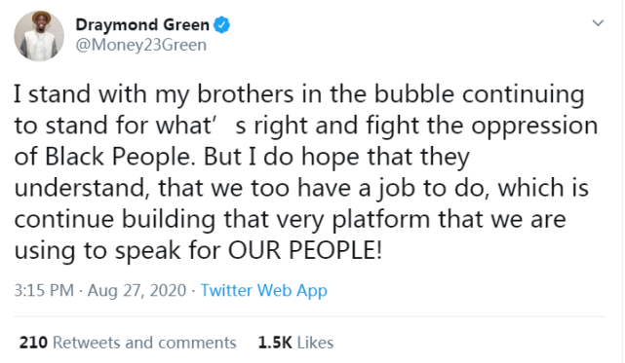This screenshot has height=363, width=625.
Task: Expand the tweet options chevron menu
Action: (x=598, y=23)
